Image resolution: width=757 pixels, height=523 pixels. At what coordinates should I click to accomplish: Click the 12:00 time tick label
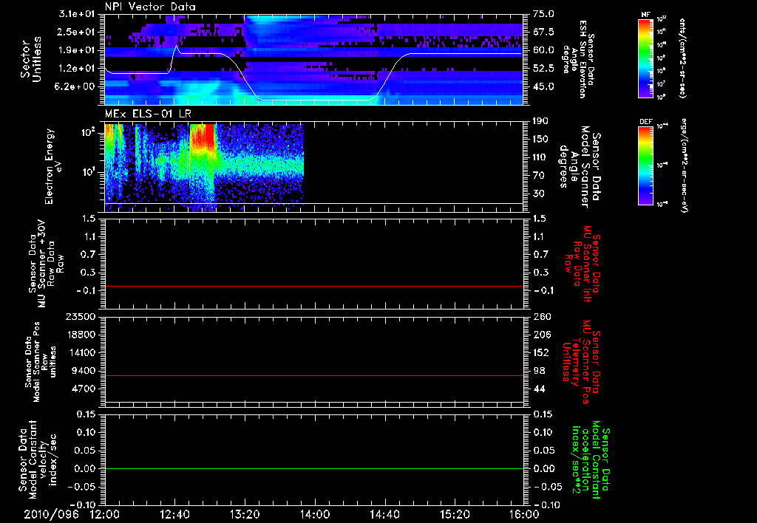point(105,514)
